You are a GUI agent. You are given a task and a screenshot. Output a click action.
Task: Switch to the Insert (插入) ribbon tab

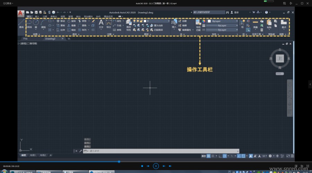[37, 17]
